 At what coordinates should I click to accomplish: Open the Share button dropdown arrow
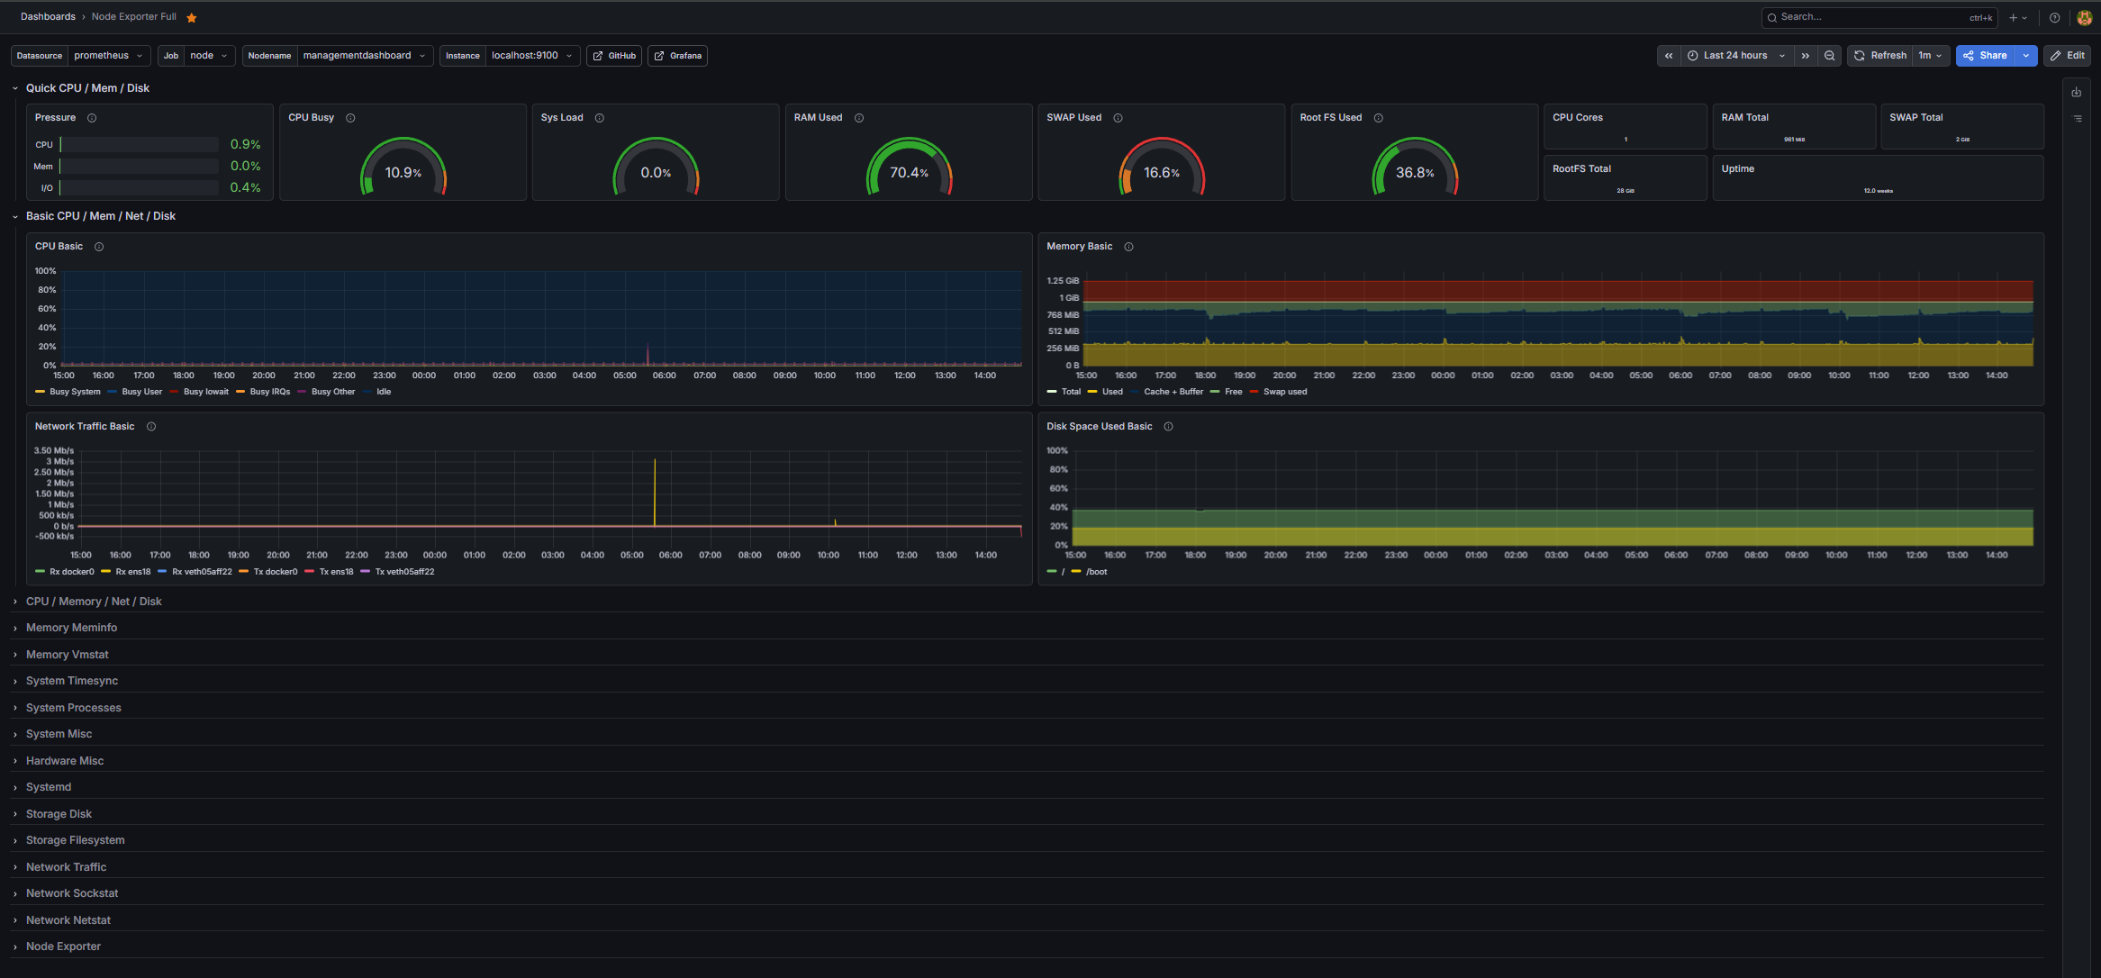(x=2025, y=56)
